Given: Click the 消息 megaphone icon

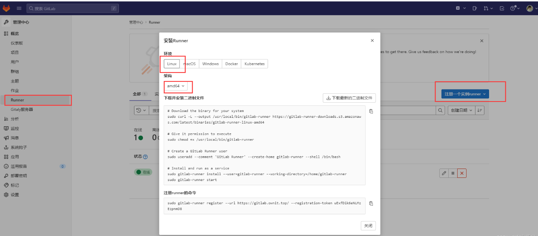Looking at the screenshot, I should [6, 138].
